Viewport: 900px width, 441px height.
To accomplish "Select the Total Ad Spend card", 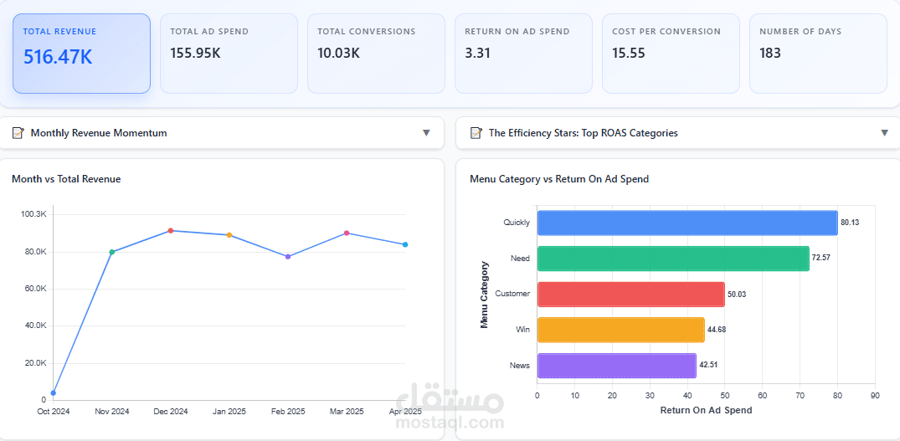I will point(229,54).
